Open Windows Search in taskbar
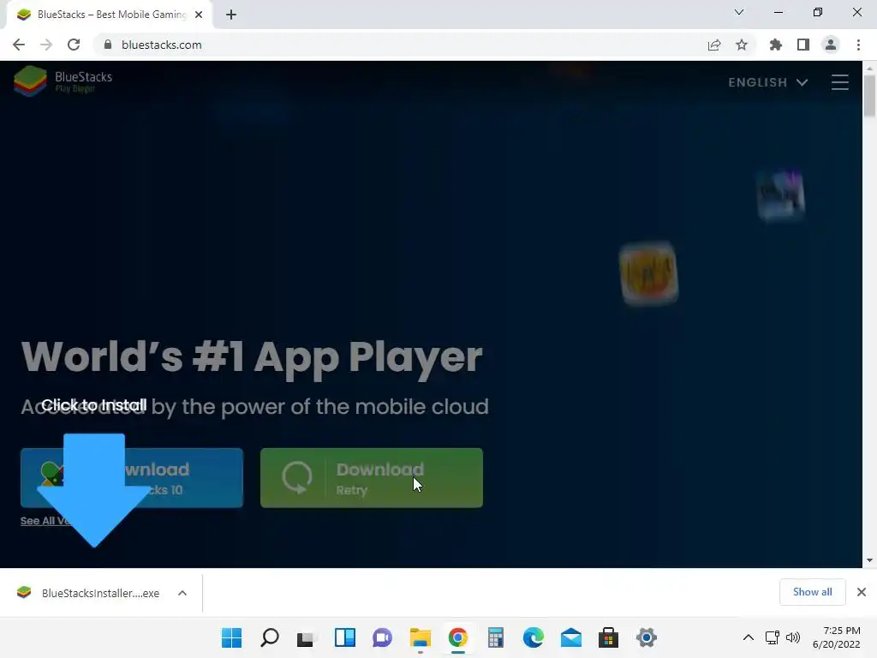 pos(270,637)
